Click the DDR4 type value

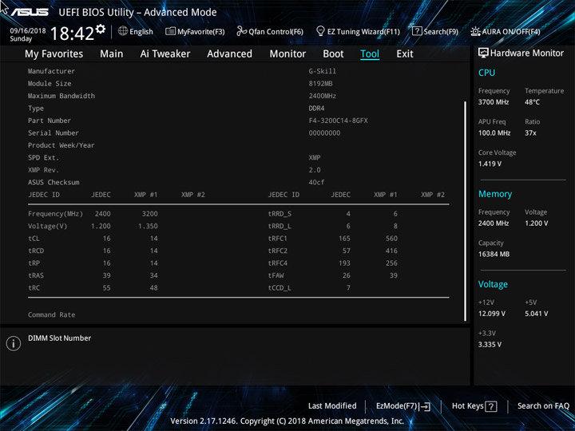pos(316,109)
